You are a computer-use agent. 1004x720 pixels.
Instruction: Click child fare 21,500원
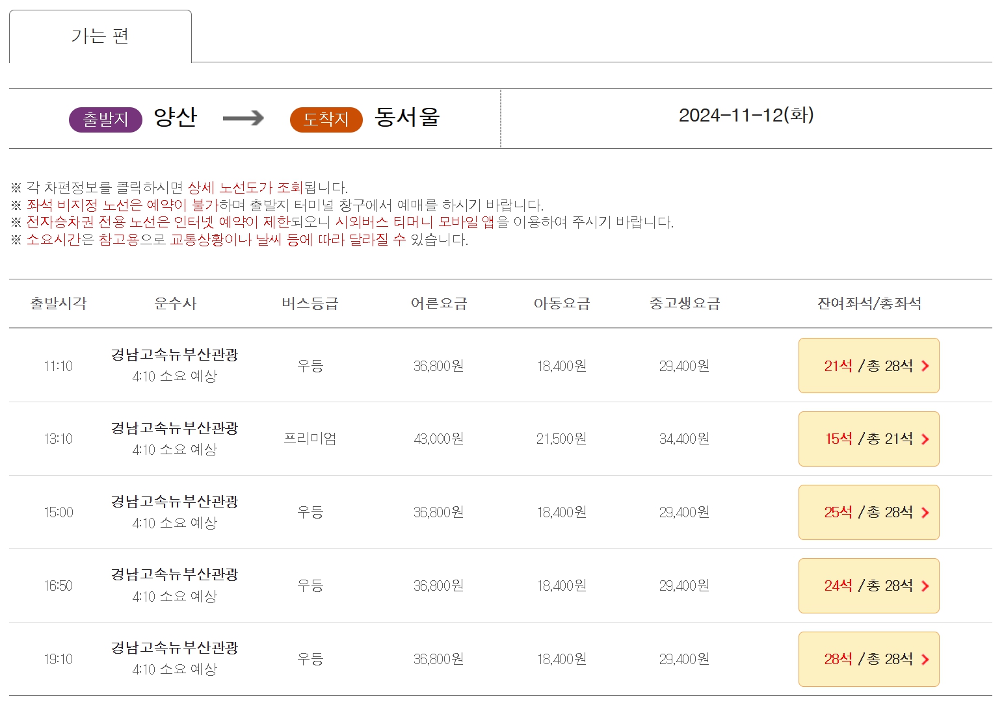pyautogui.click(x=562, y=439)
